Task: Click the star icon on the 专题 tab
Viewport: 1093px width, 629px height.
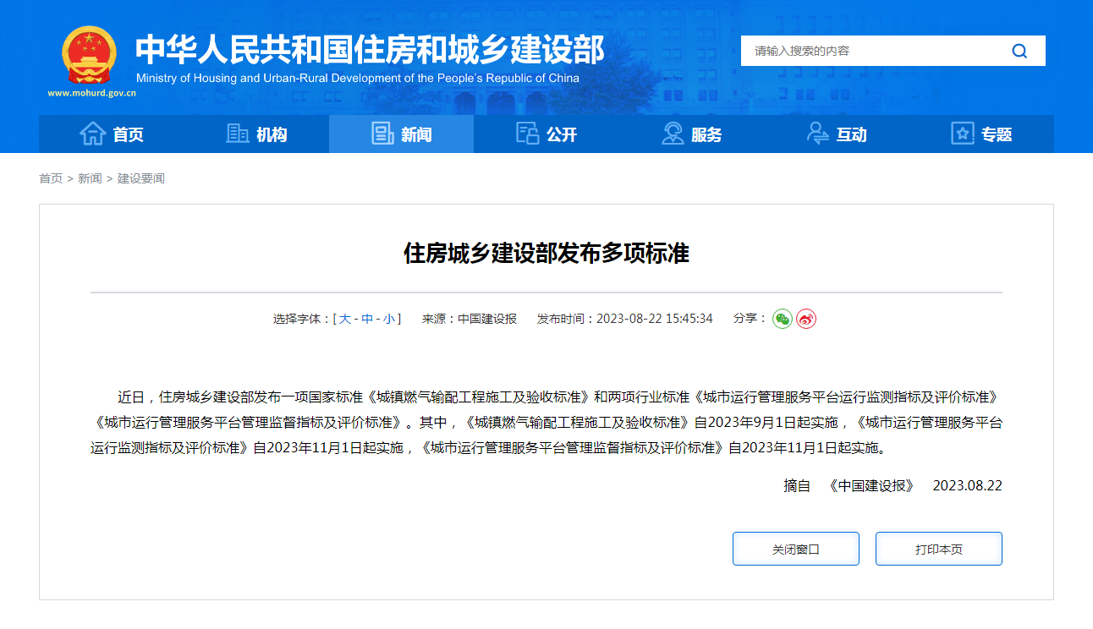Action: (962, 134)
